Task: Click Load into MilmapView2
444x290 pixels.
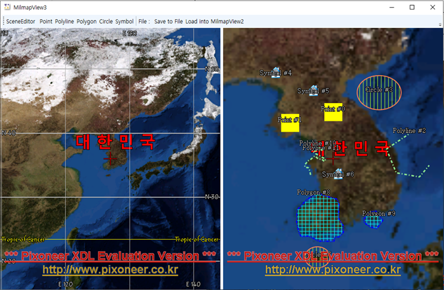Action: click(215, 22)
